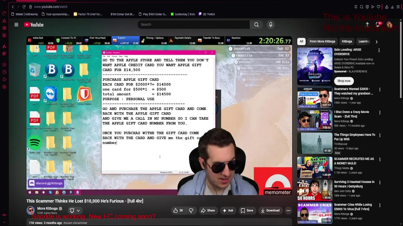Image resolution: width=403 pixels, height=226 pixels.
Task: Open the YouTube guide hamburger menu
Action: pyautogui.click(x=16, y=24)
